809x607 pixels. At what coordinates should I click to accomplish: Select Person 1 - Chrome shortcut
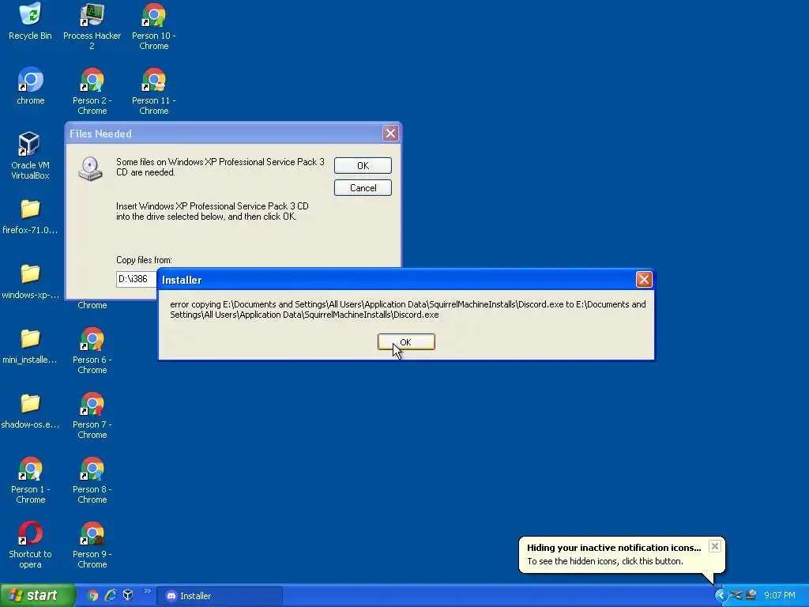[31, 480]
